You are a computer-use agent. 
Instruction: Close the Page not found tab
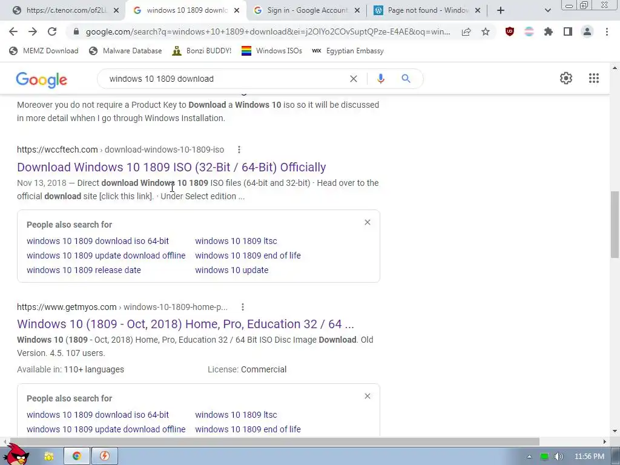click(478, 10)
